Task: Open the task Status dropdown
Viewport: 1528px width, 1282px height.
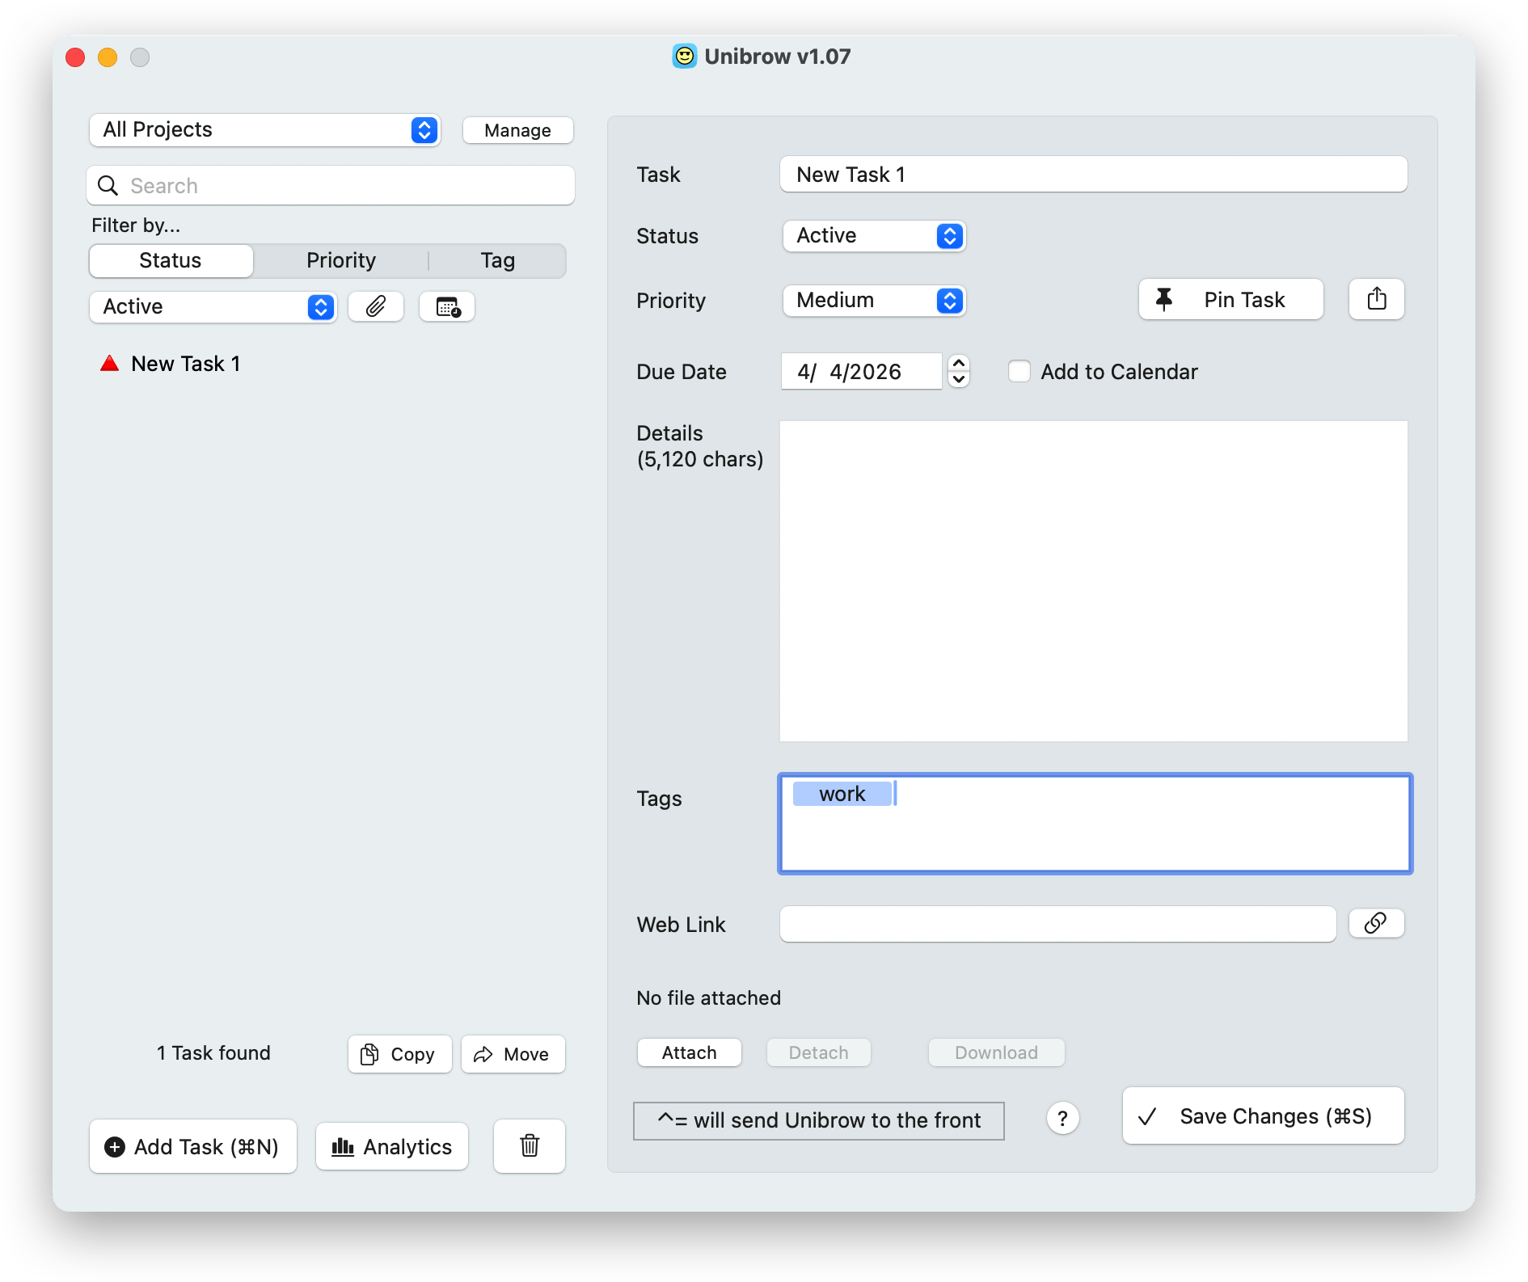Action: click(874, 235)
